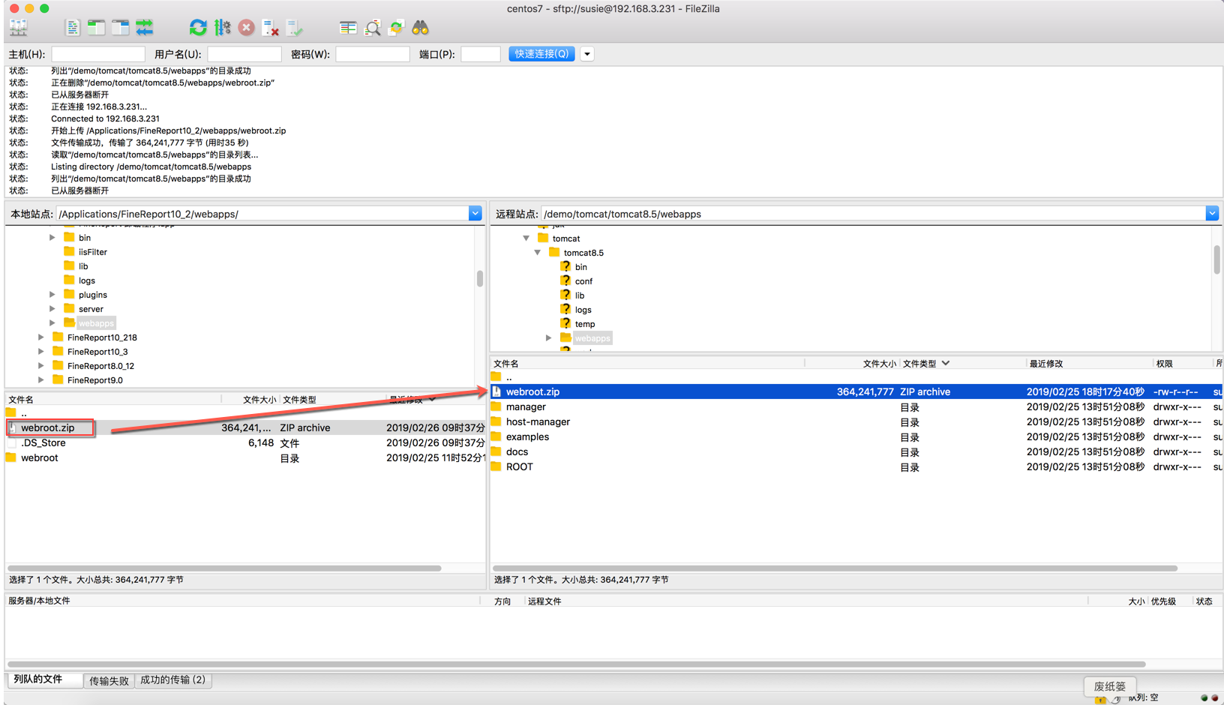
Task: Open the 本地站点 path dropdown
Action: [475, 214]
